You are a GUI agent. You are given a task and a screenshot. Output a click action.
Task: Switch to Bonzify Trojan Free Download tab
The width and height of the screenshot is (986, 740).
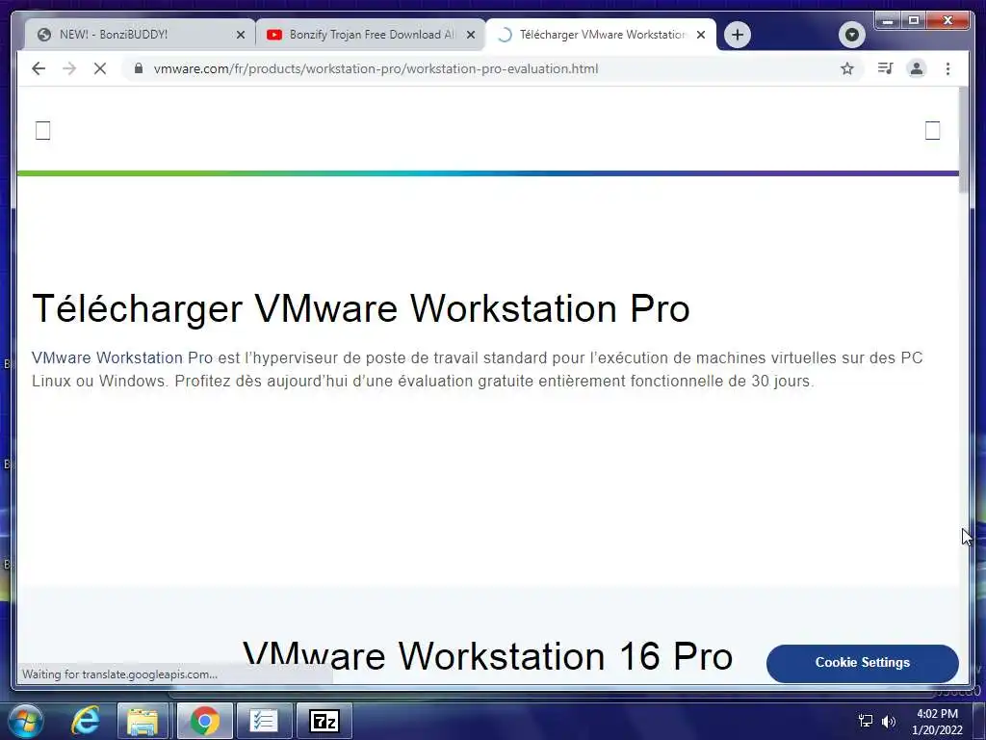coord(371,35)
